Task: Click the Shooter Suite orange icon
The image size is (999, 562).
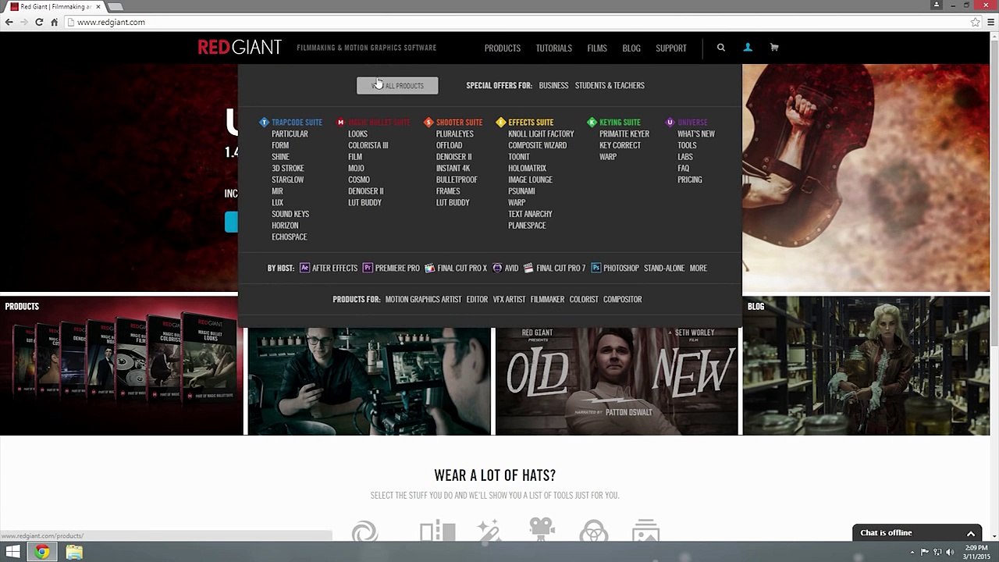Action: click(x=428, y=123)
